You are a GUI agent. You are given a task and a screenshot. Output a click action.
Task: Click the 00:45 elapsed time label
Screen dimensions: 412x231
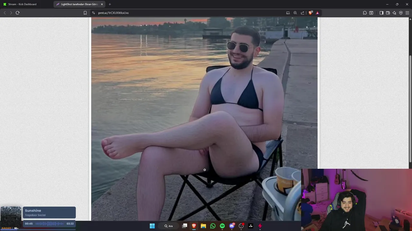29,224
